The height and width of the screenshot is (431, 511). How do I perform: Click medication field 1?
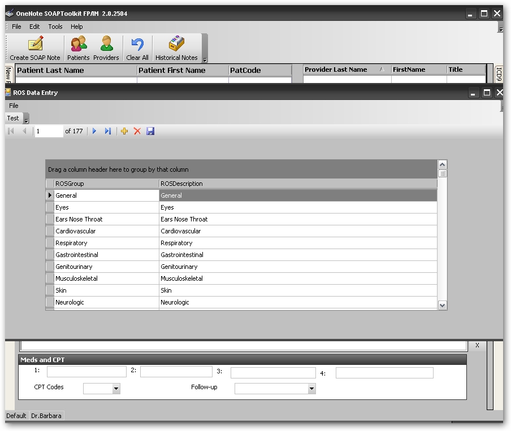[86, 371]
